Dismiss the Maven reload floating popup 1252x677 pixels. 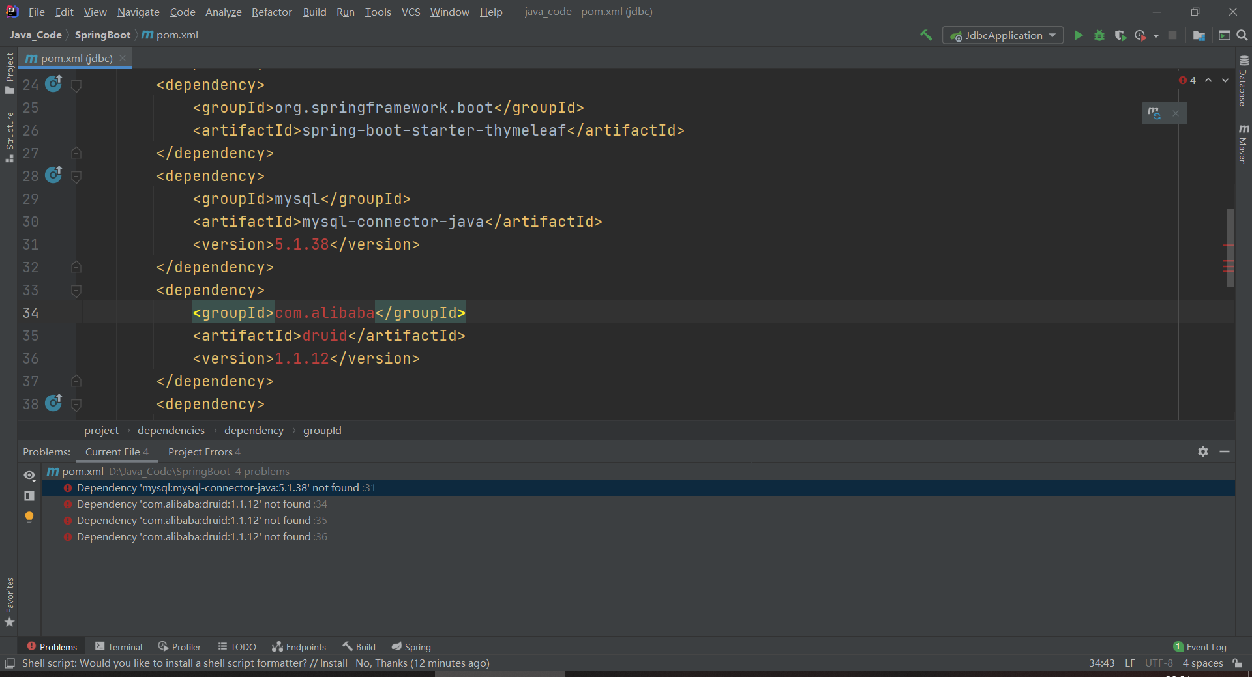pyautogui.click(x=1176, y=113)
